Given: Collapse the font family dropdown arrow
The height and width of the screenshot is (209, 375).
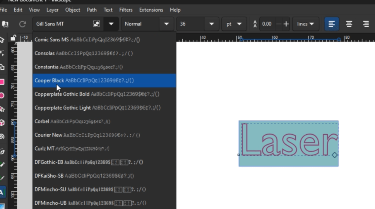Looking at the screenshot, I should [111, 24].
